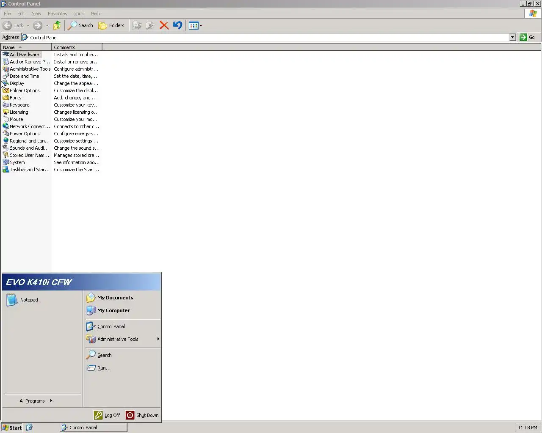Click the red Delete toolbar icon
Screen dimensions: 542x433
pyautogui.click(x=164, y=25)
